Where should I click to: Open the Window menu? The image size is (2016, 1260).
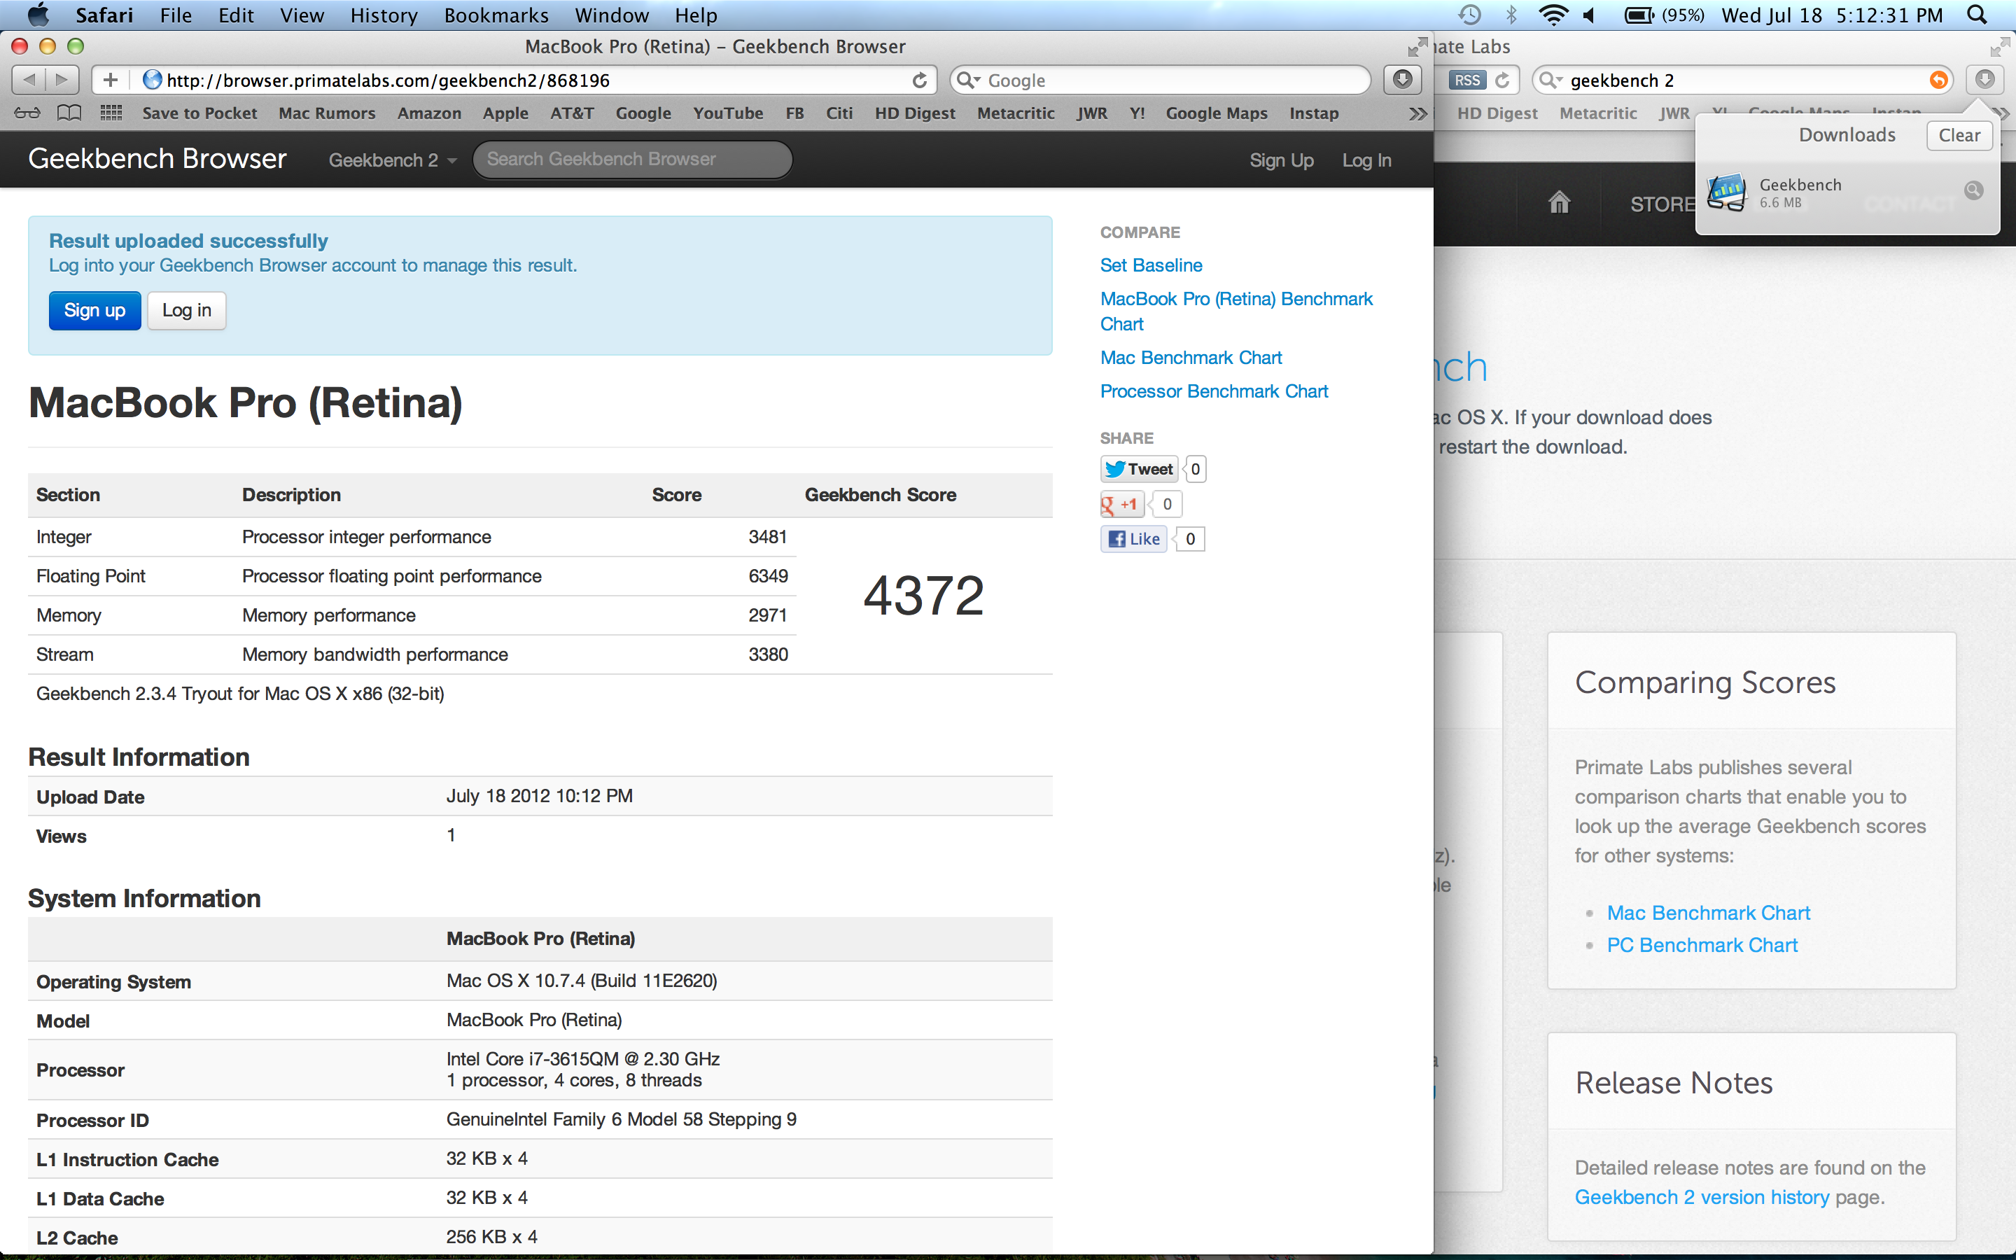coord(612,15)
